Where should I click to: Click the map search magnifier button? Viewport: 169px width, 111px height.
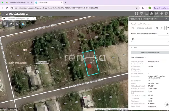tap(34, 18)
